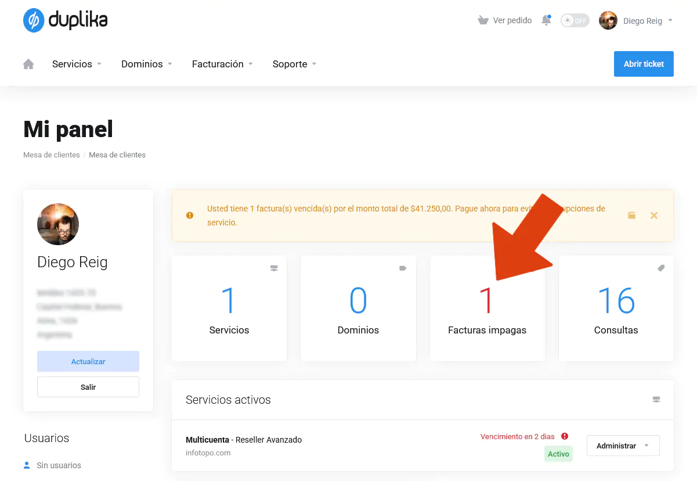Click the home icon in navigation bar
Image resolution: width=697 pixels, height=481 pixels.
28,64
